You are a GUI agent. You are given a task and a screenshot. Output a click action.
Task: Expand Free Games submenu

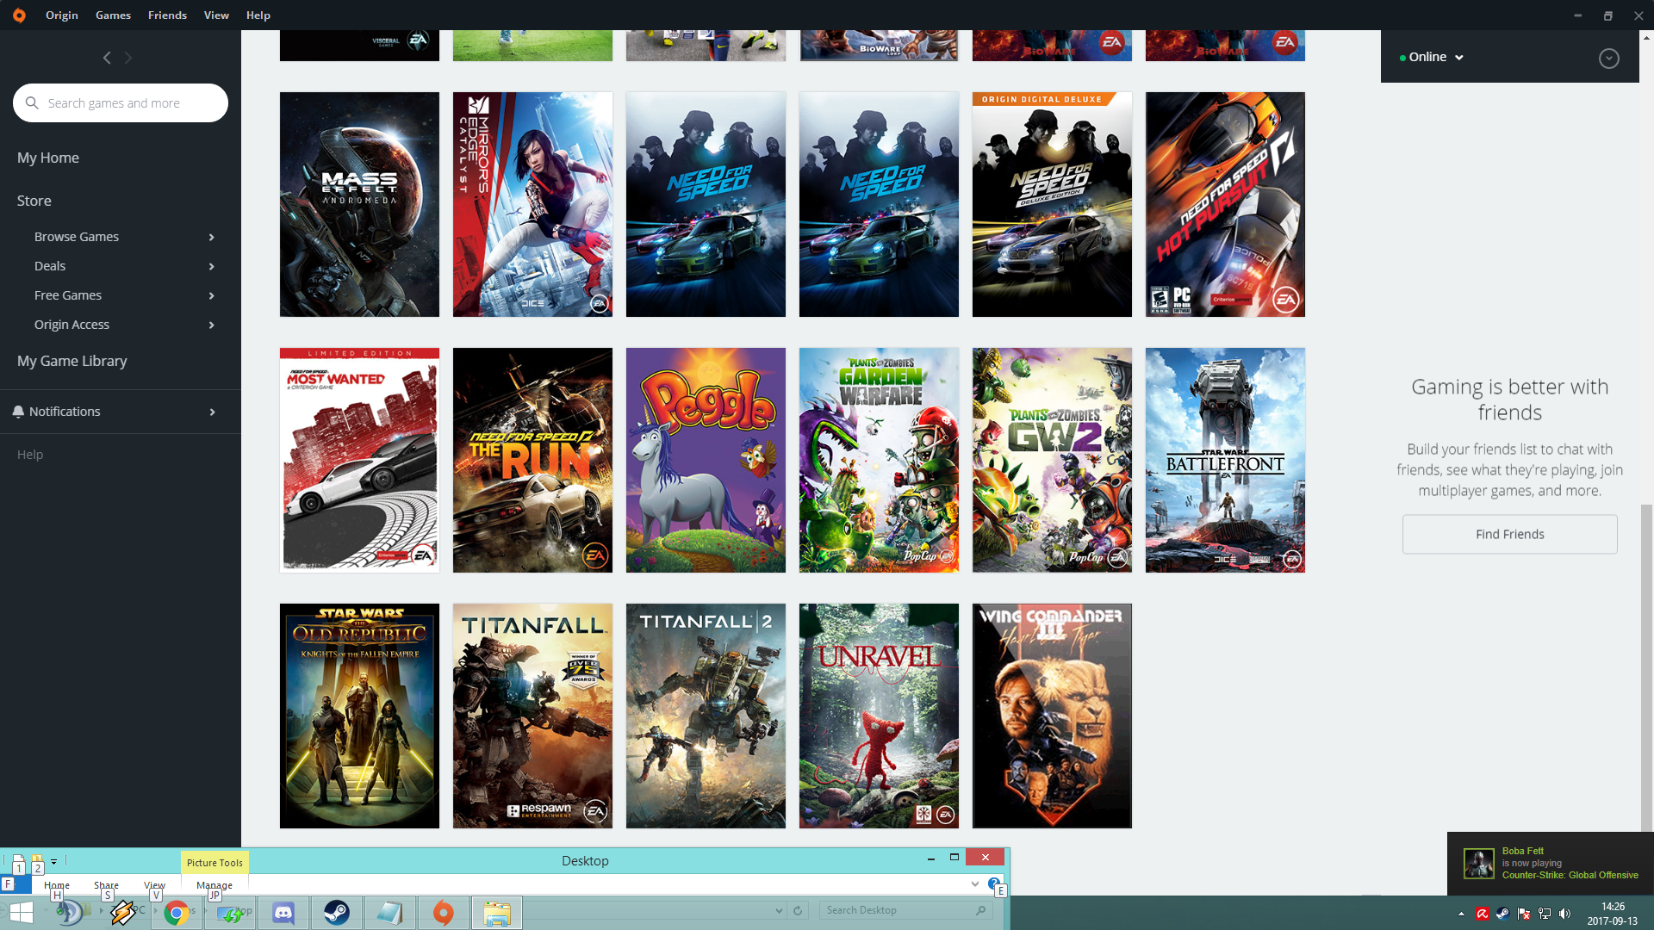pos(211,295)
